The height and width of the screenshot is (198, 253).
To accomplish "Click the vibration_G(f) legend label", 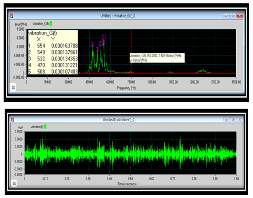I will pyautogui.click(x=40, y=24).
